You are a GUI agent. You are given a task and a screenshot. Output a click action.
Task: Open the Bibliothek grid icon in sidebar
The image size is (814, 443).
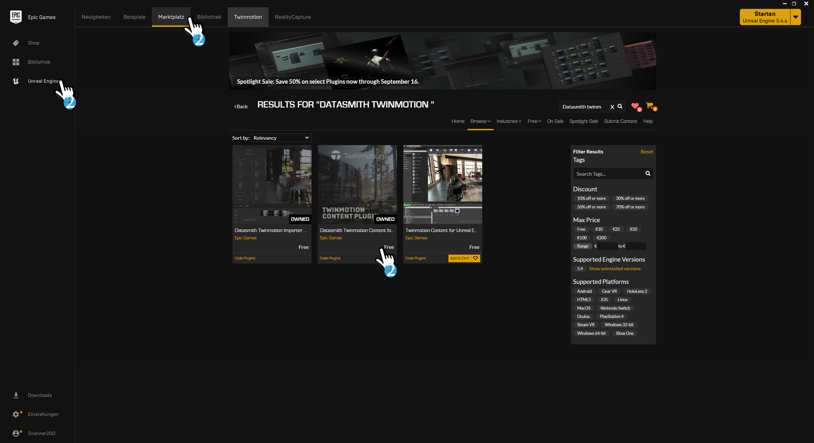click(x=16, y=62)
